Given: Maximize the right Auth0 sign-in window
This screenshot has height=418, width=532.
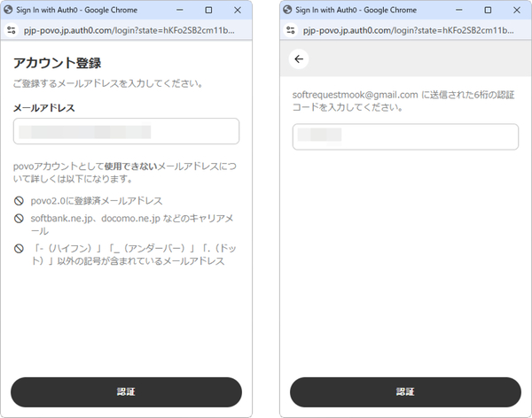Looking at the screenshot, I should tap(488, 10).
